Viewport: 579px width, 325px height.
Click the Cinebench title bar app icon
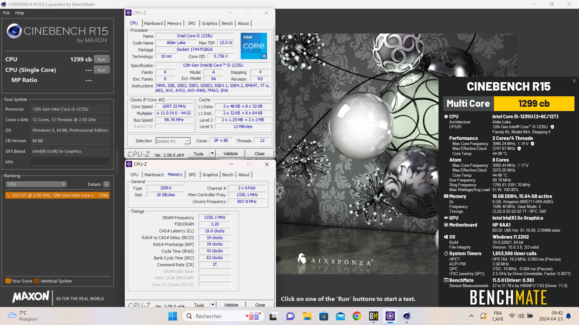(4, 4)
